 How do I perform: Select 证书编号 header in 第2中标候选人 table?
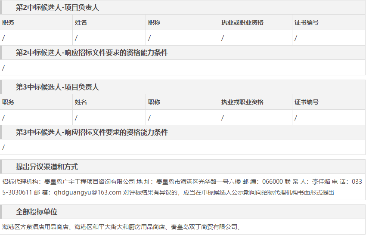tap(307, 22)
